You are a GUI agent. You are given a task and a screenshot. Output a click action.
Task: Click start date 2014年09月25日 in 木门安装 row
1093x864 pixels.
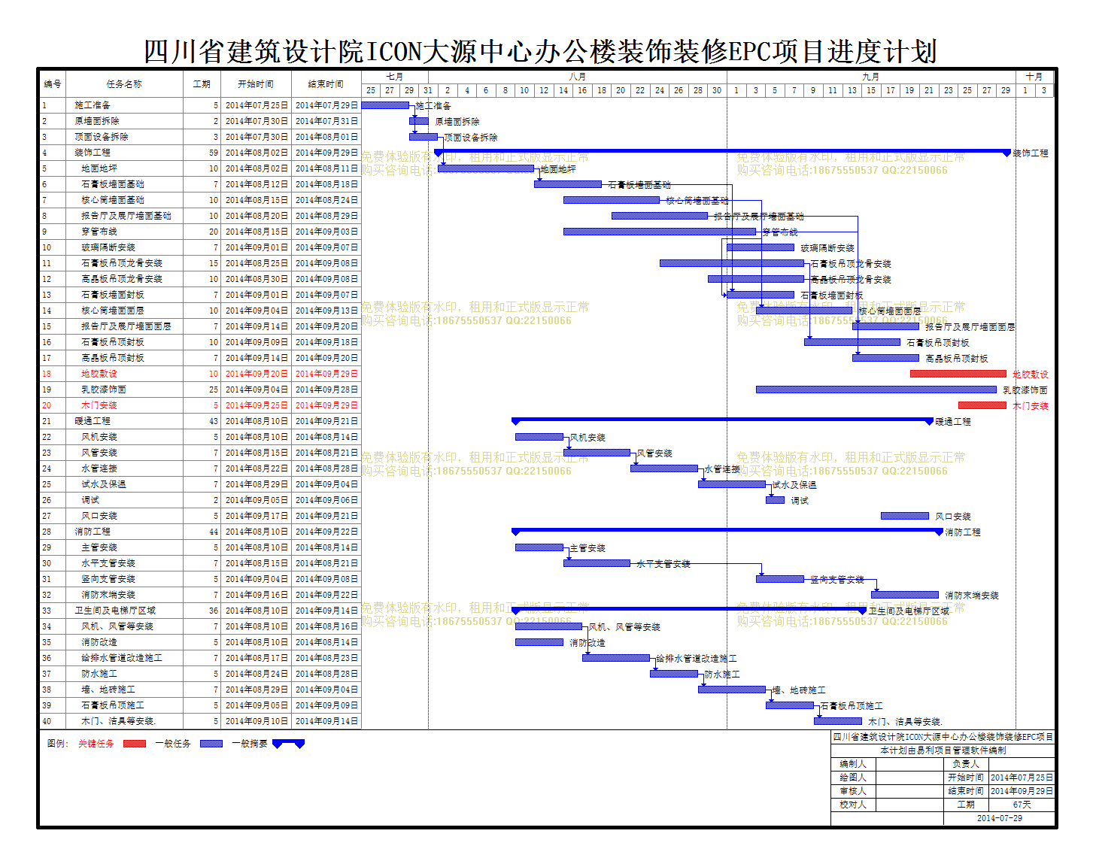[x=257, y=405]
